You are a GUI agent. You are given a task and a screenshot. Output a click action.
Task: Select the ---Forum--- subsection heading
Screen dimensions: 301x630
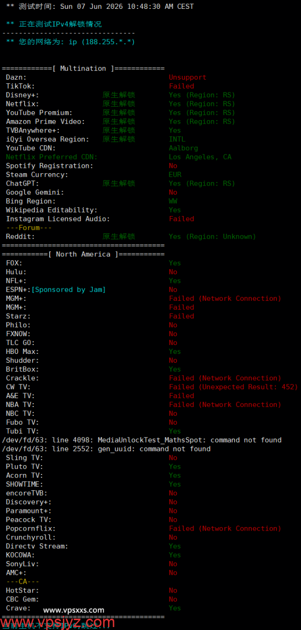tap(29, 228)
